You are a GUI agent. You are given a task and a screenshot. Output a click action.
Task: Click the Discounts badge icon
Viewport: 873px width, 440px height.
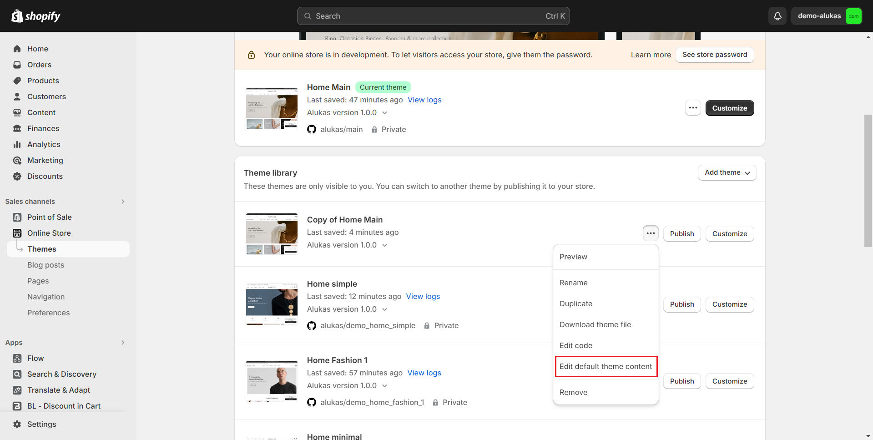pyautogui.click(x=17, y=176)
